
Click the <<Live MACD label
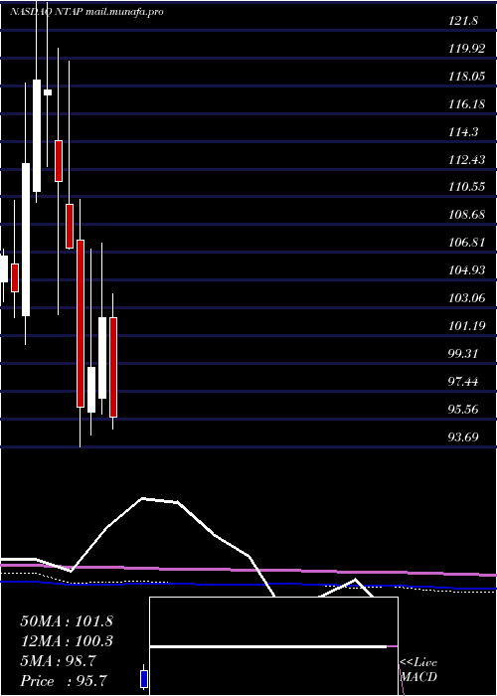[x=418, y=669]
